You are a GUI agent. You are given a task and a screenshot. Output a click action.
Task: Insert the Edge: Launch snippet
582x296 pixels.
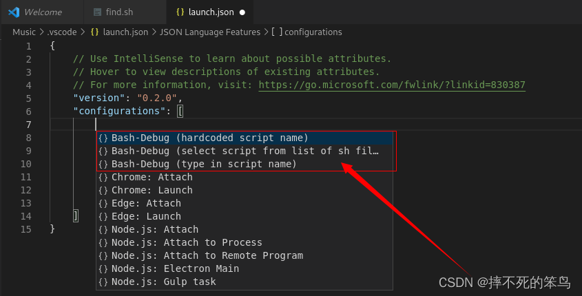245,216
